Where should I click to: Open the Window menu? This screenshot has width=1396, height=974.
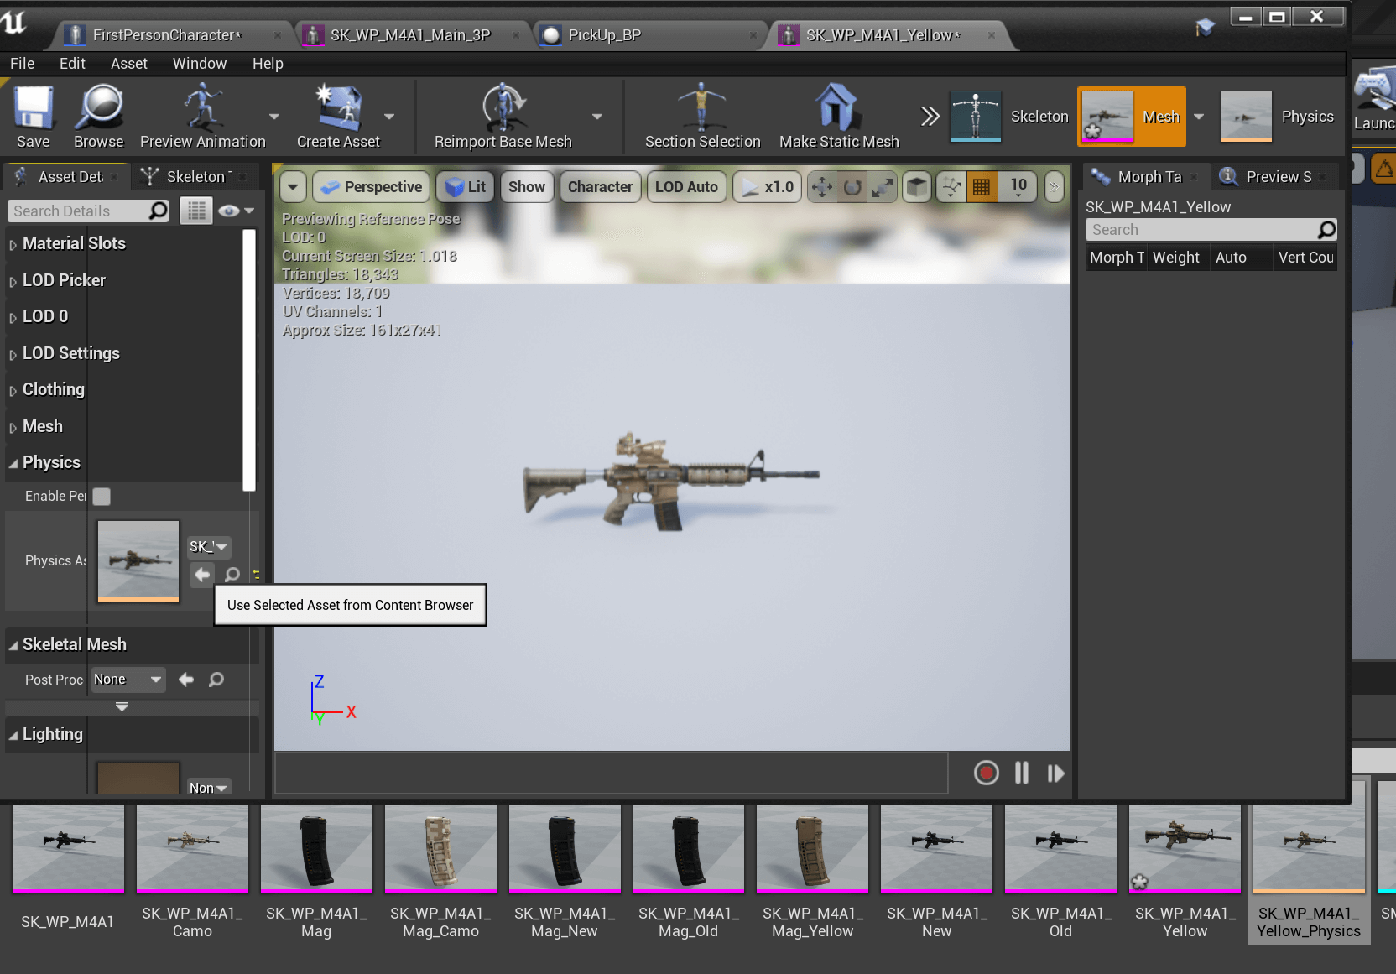200,64
